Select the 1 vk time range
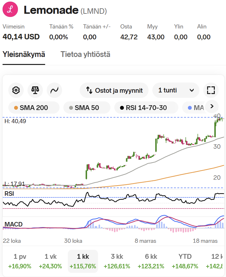Screen dimensions: 226x277 [x=51, y=261]
